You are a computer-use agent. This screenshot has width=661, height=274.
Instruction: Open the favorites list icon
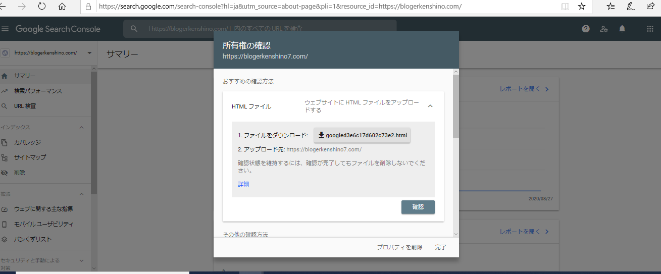click(611, 7)
